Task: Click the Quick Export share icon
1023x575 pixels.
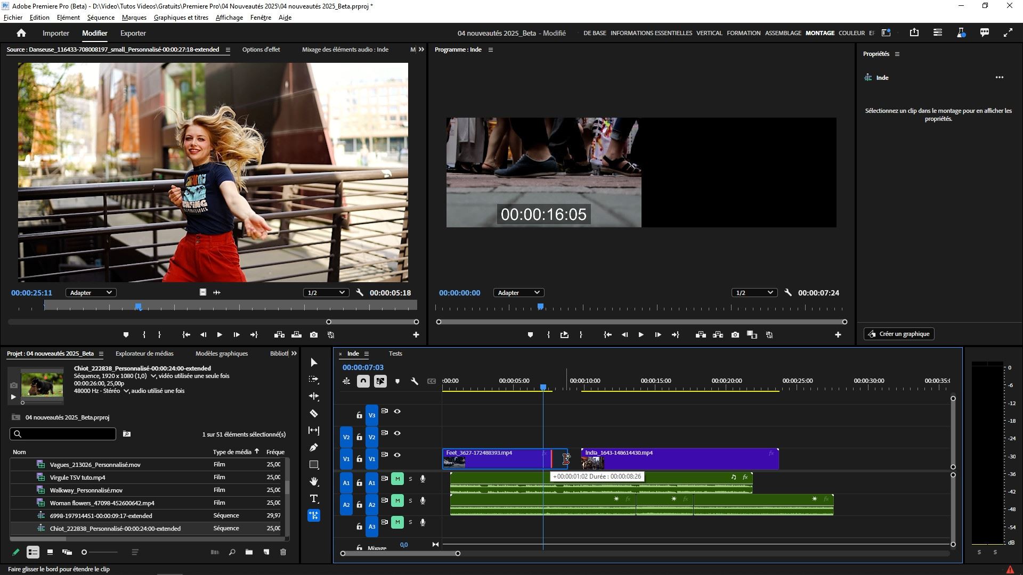Action: coord(914,32)
